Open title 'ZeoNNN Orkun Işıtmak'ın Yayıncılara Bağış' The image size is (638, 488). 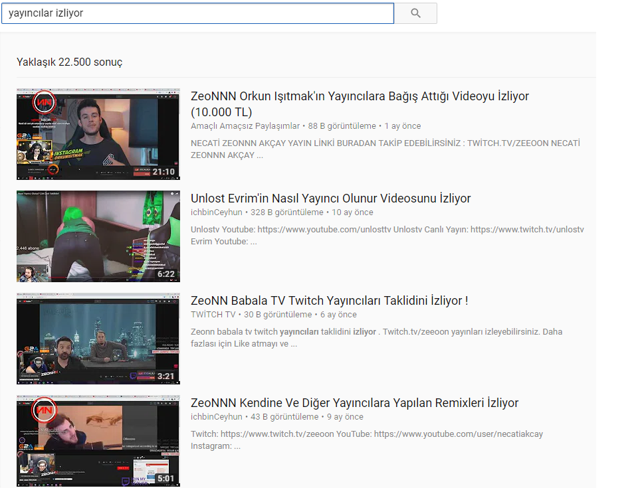pos(360,104)
